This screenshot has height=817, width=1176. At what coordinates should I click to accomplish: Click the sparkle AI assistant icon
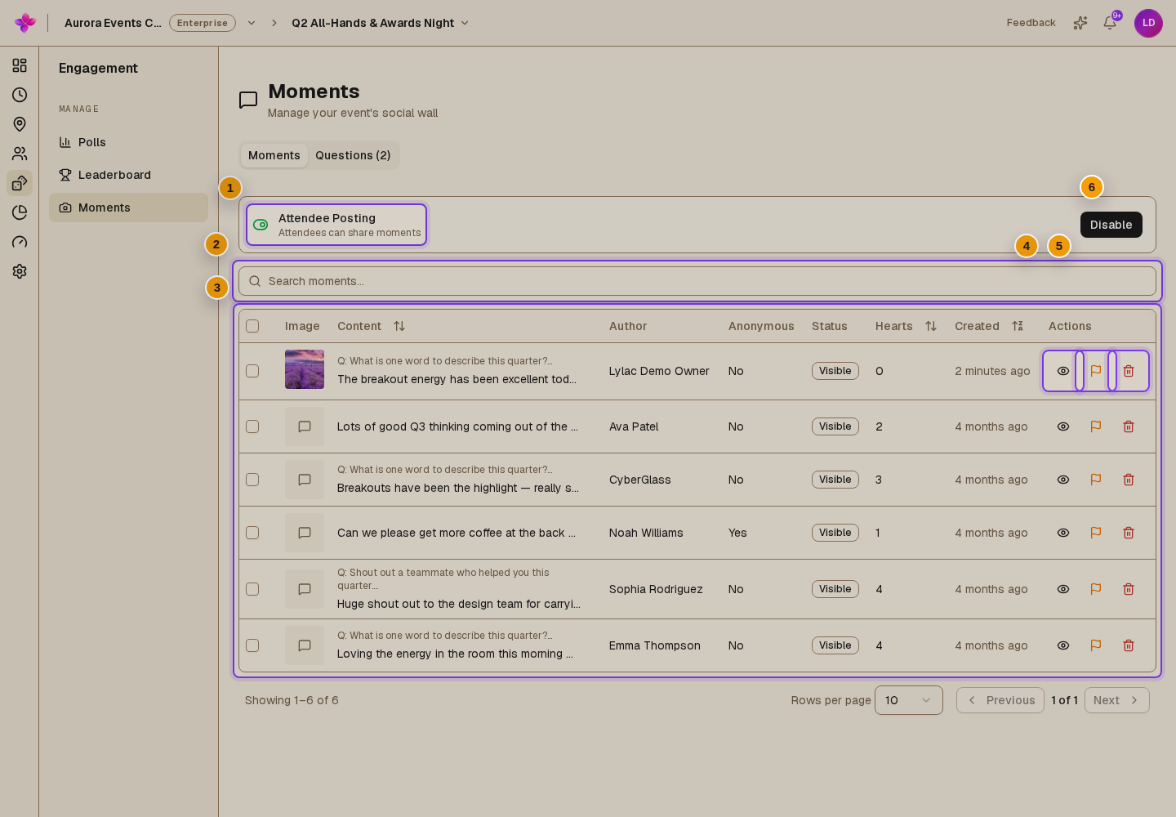[x=1080, y=23]
